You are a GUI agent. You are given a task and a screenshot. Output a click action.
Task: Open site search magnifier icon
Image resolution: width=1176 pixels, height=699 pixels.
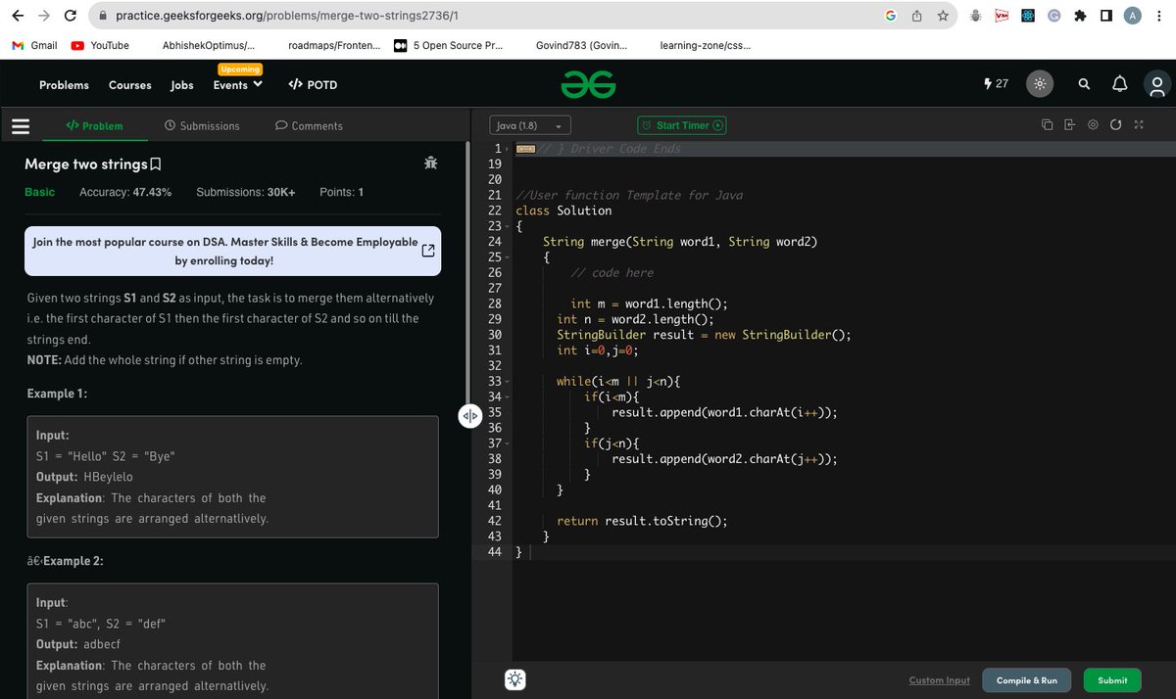[x=1084, y=84]
